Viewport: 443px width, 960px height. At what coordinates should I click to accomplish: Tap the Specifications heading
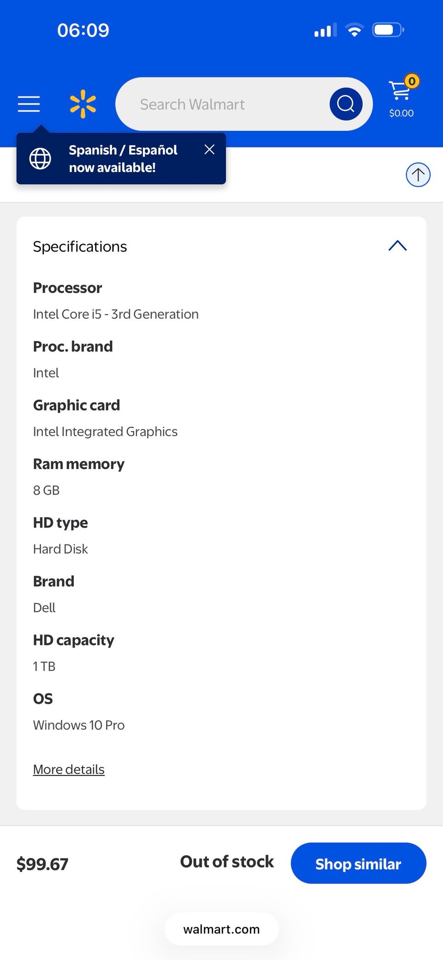[x=80, y=247]
